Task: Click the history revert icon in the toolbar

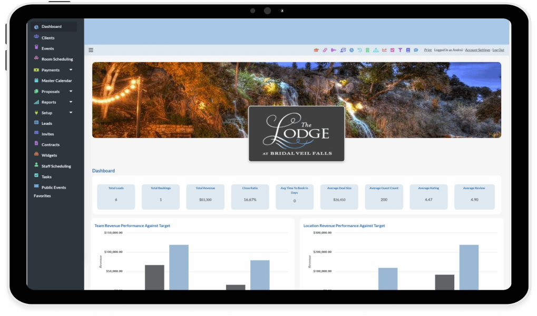Action: 359,50
